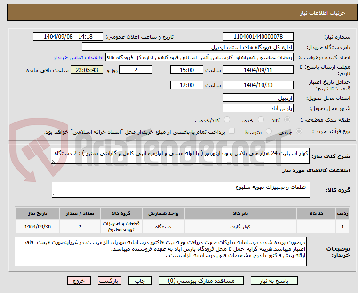Select the کالا/خدمت radio button
Screen dimensions: 358x293
coord(227,120)
